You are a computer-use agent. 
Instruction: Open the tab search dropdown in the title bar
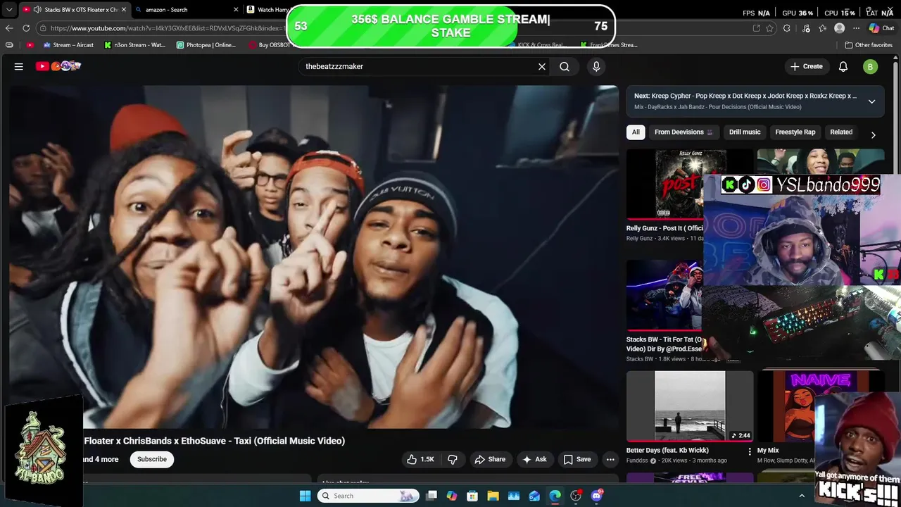[9, 10]
